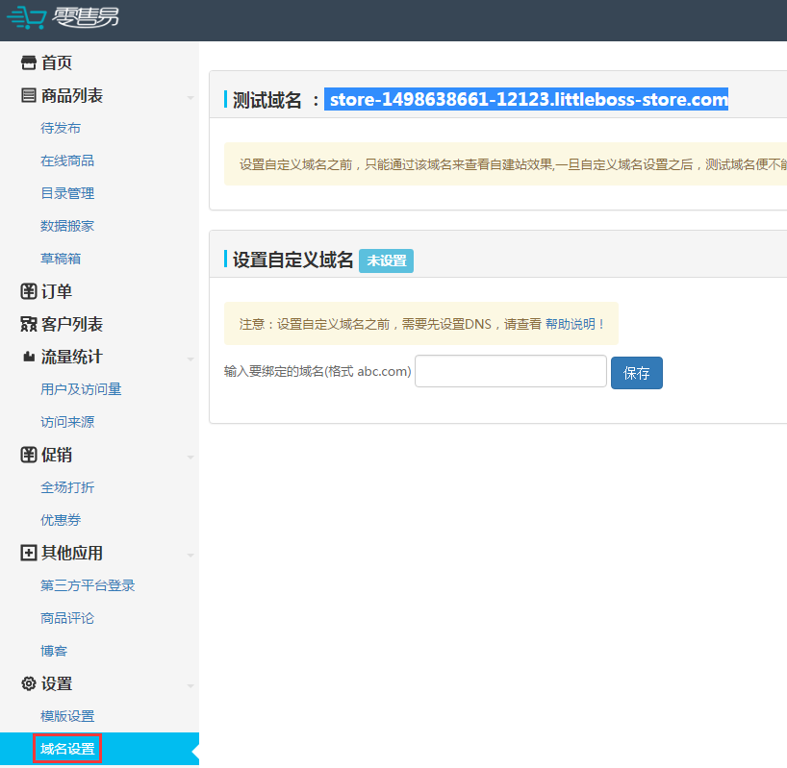Viewport: 787px width, 768px height.
Task: Click the 促销 icon in sidebar
Action: point(29,455)
